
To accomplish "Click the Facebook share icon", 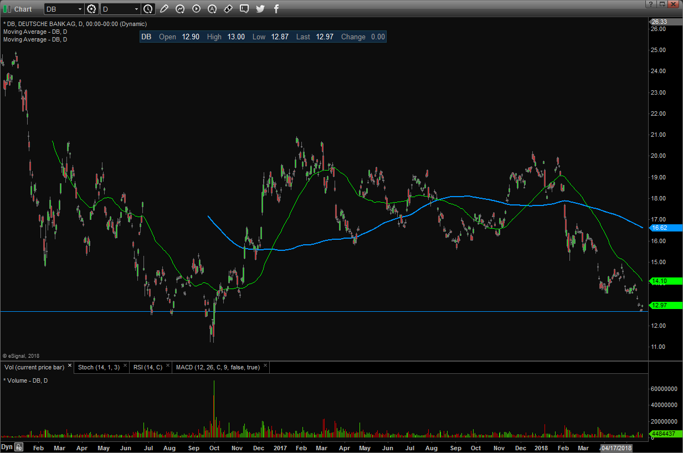I will (276, 9).
